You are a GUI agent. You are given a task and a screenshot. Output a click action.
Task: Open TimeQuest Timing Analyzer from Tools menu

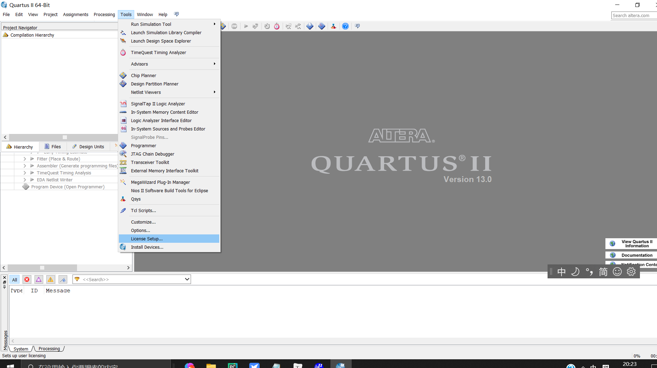pos(169,53)
